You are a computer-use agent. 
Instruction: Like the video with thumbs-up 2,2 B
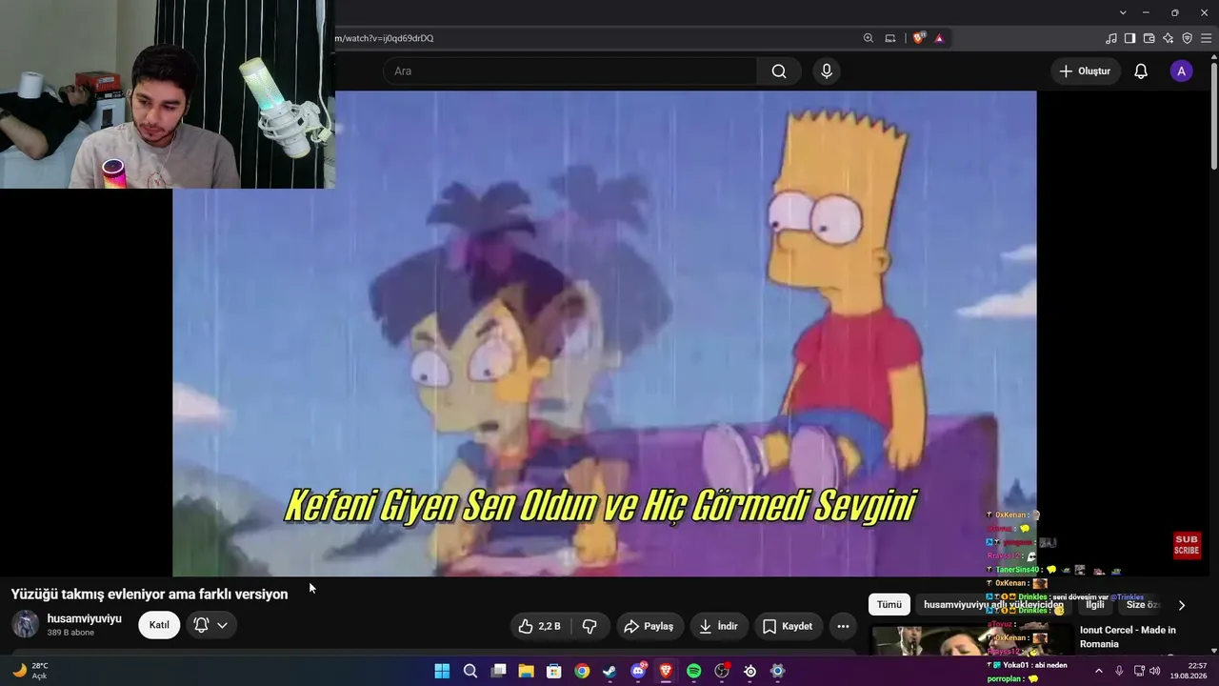click(x=540, y=626)
